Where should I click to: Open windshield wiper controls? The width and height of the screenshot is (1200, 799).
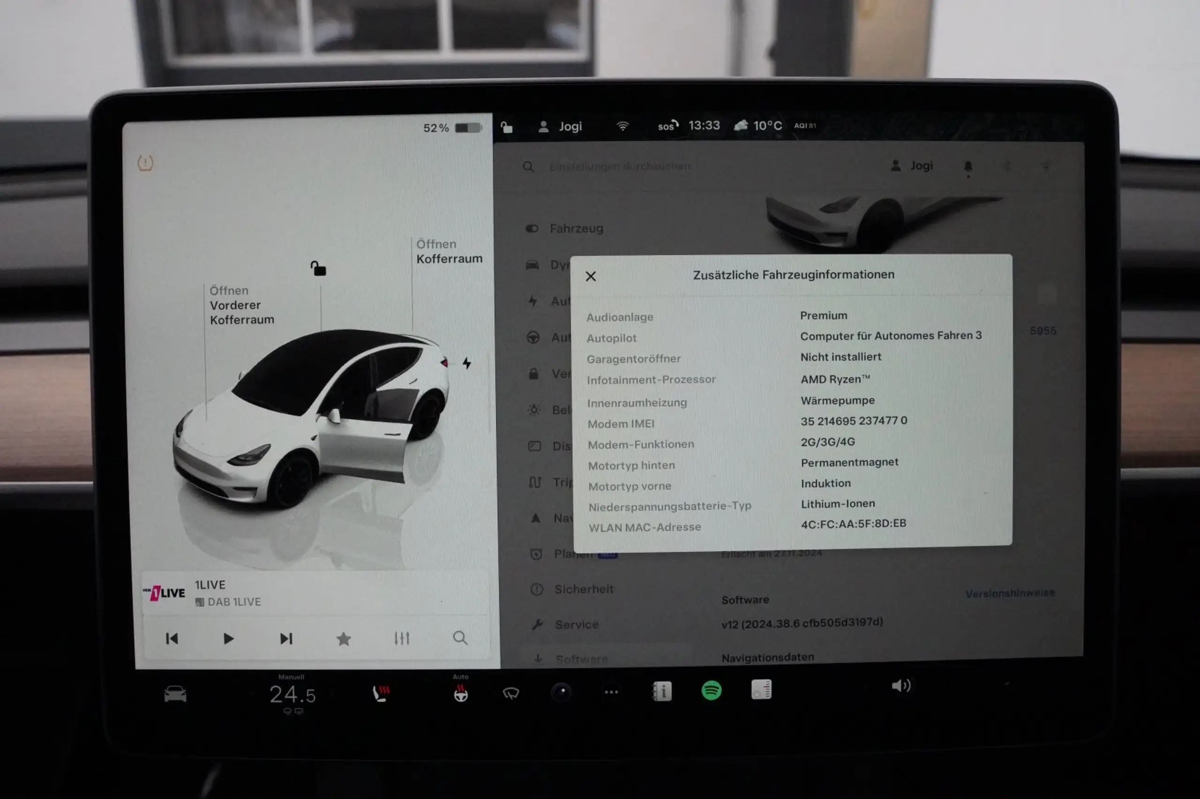510,693
